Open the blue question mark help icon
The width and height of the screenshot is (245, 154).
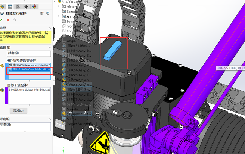48,13
